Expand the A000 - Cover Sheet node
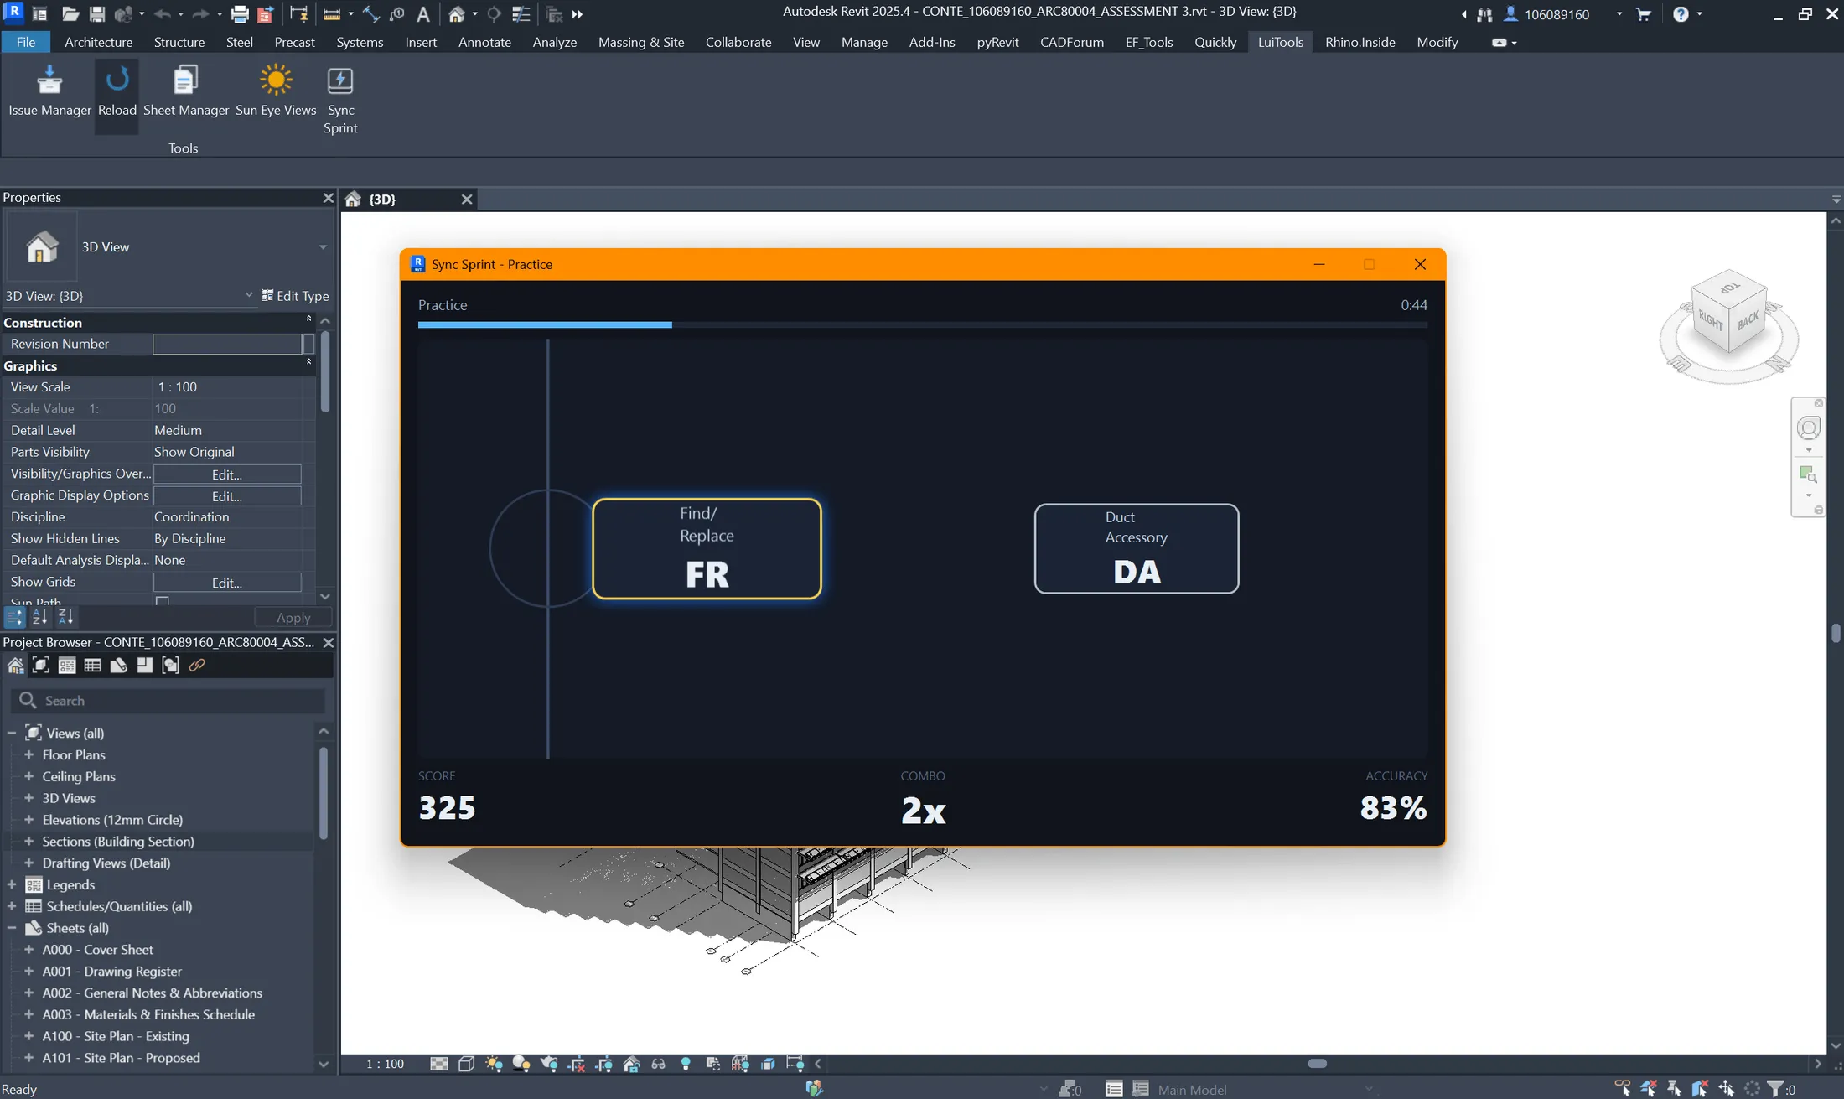 (x=28, y=950)
